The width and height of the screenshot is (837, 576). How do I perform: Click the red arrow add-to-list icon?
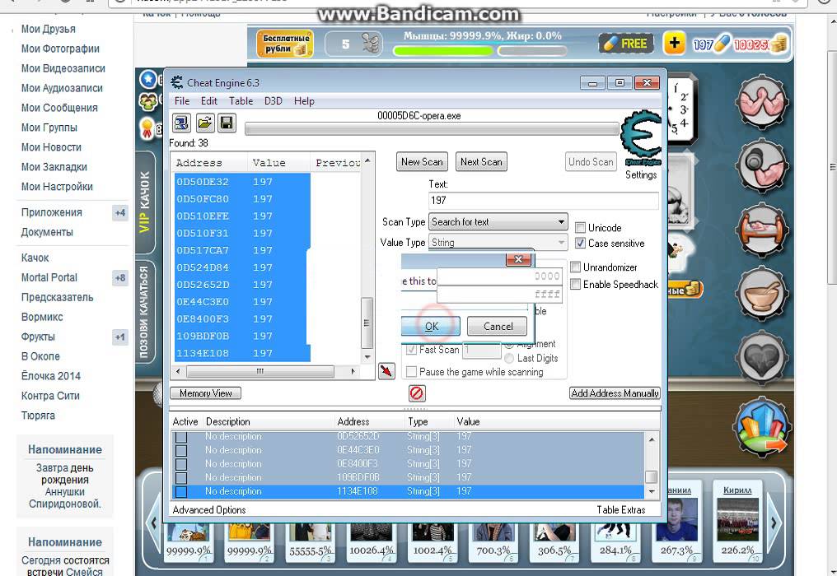(x=386, y=370)
